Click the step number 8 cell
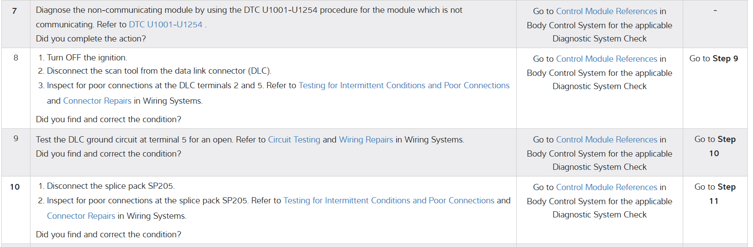Image resolution: width=753 pixels, height=247 pixels. click(16, 58)
